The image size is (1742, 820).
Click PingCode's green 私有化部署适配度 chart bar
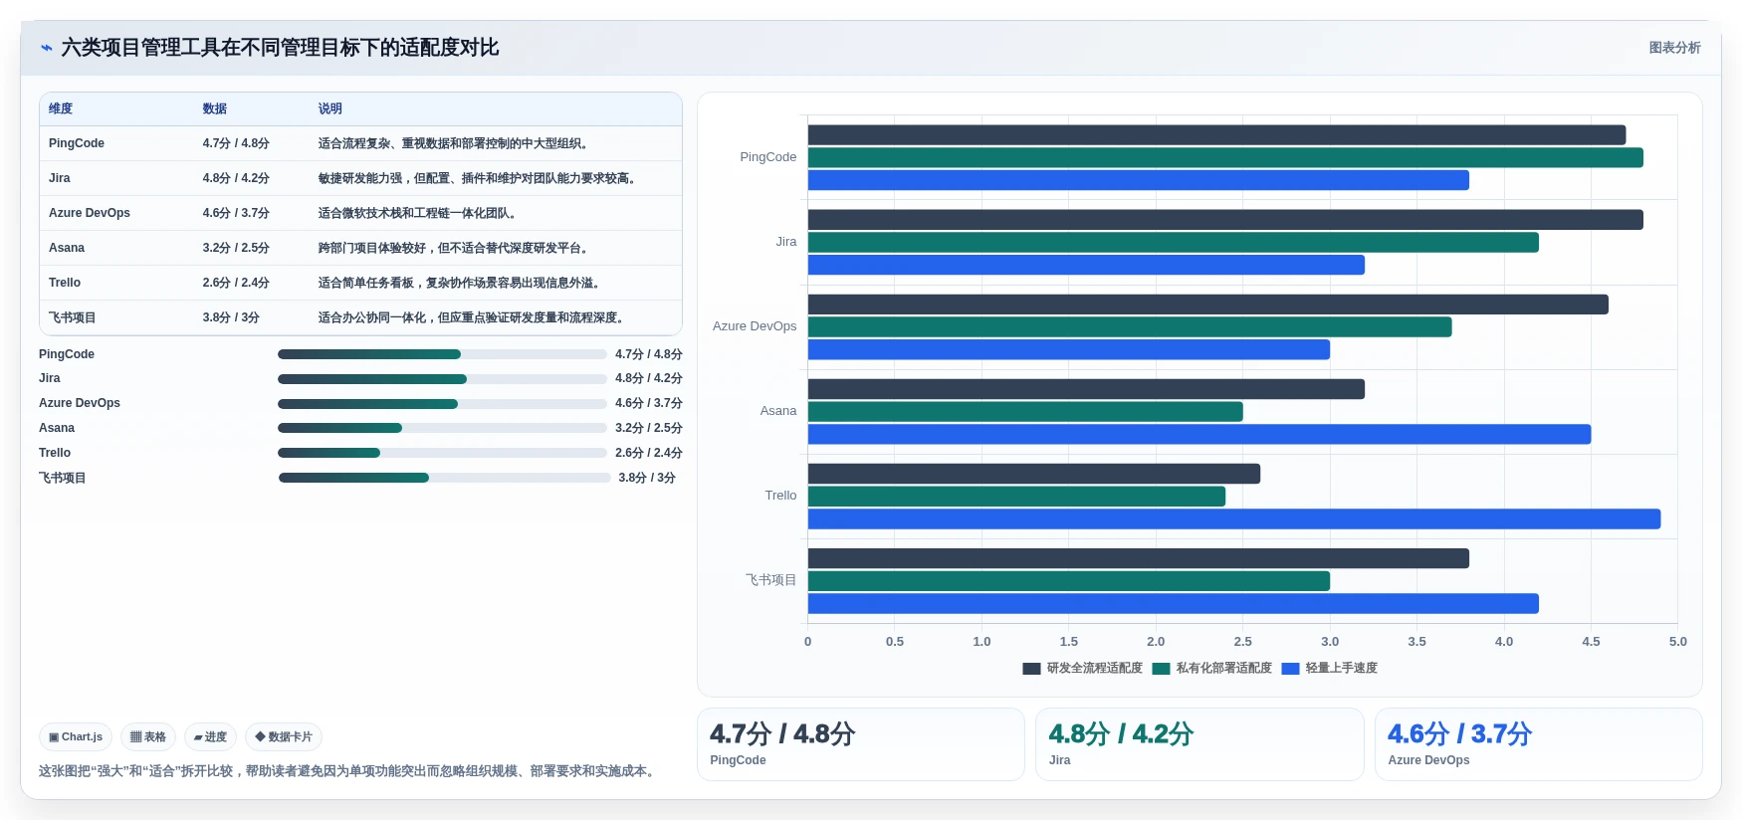1225,157
